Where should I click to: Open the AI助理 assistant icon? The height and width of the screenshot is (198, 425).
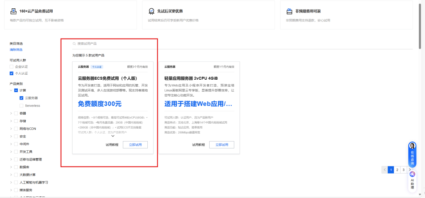[412, 174]
